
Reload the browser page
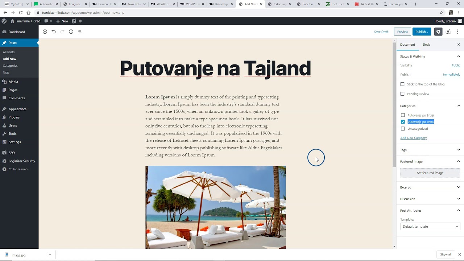point(21,12)
